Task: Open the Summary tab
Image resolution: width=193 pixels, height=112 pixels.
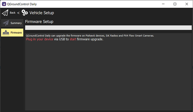Action: coord(12,23)
